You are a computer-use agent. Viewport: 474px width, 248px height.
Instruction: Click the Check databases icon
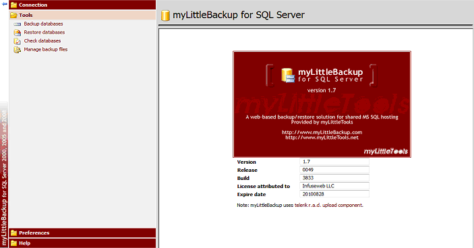[18, 41]
